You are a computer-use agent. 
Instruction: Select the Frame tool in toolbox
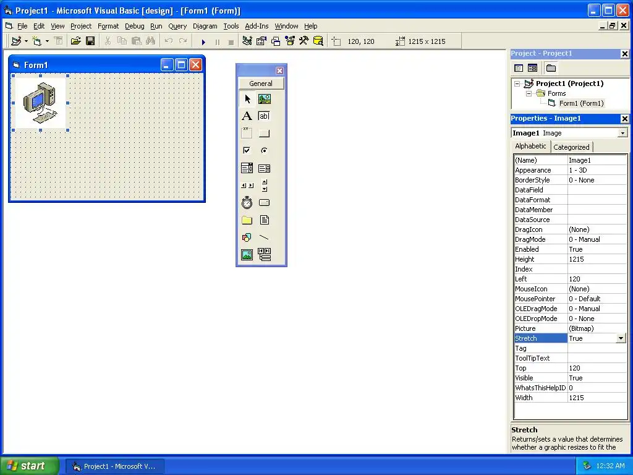point(247,133)
